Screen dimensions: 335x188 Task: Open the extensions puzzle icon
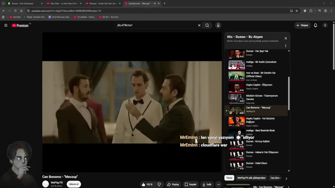(311, 11)
